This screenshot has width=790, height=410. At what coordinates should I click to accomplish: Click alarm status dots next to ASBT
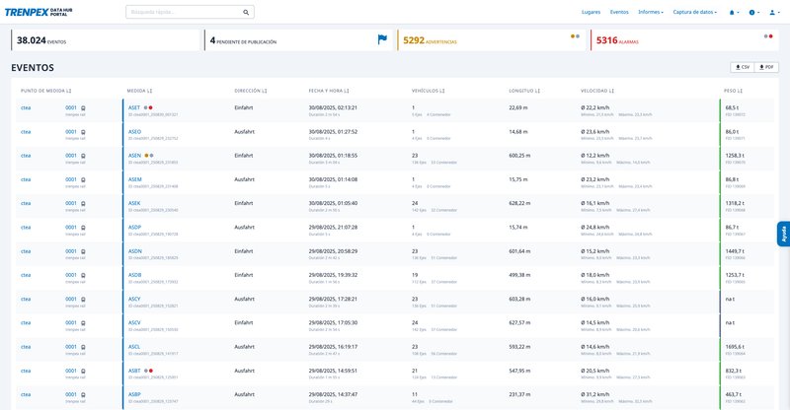(x=148, y=371)
